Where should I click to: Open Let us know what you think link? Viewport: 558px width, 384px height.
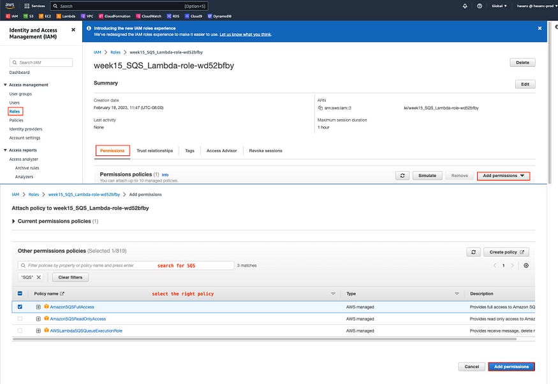pyautogui.click(x=245, y=34)
